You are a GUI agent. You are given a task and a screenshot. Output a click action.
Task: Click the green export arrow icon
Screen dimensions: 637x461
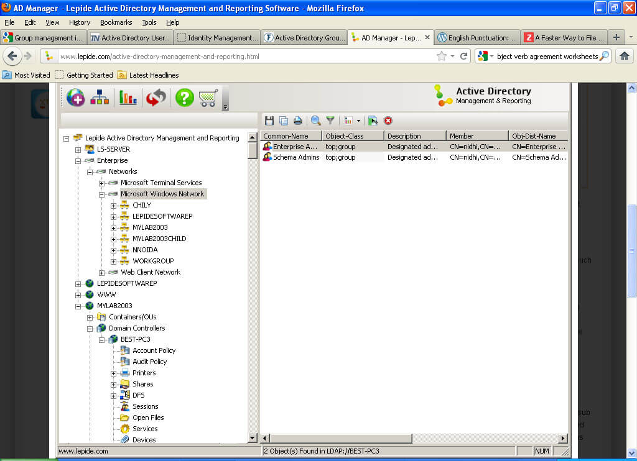(373, 121)
